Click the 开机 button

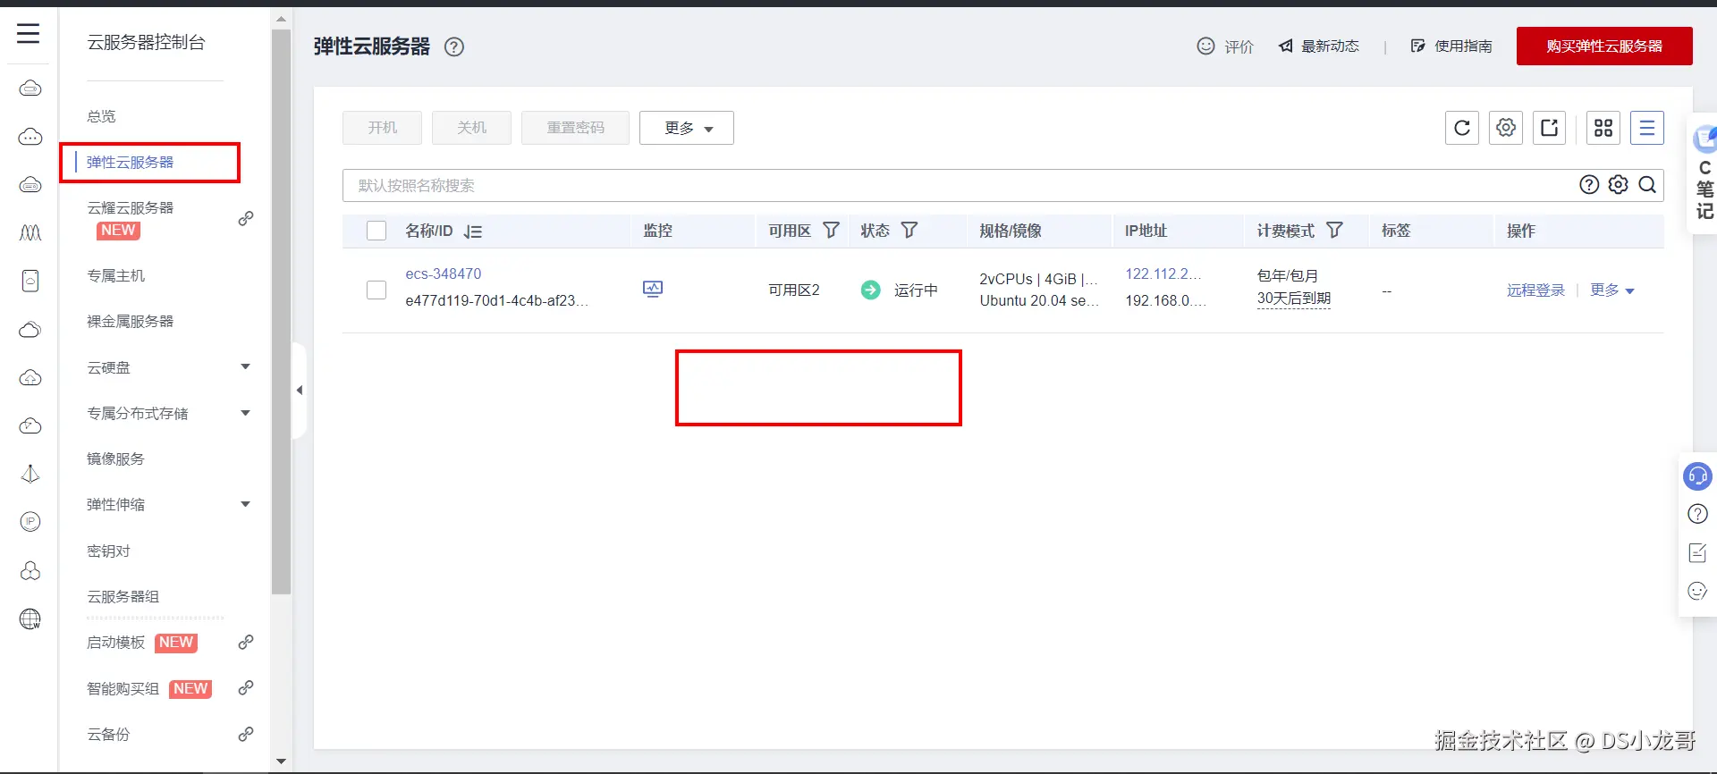coord(383,128)
